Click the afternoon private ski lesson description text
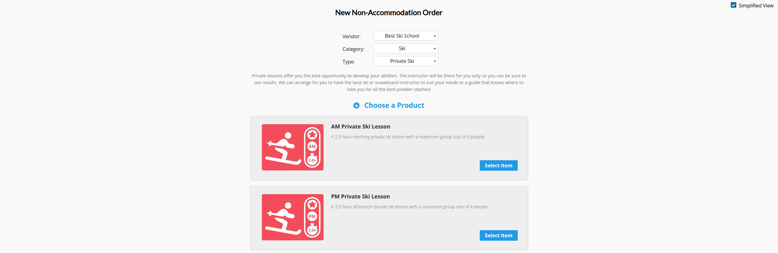The height and width of the screenshot is (253, 778). tap(409, 207)
